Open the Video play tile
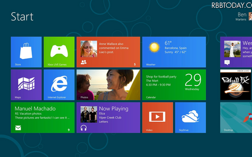This screenshot has height=157, width=252. (x=157, y=118)
